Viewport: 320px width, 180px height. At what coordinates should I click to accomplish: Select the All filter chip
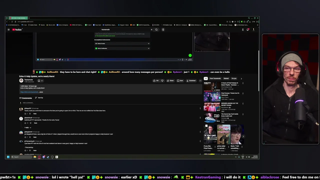pos(206,78)
